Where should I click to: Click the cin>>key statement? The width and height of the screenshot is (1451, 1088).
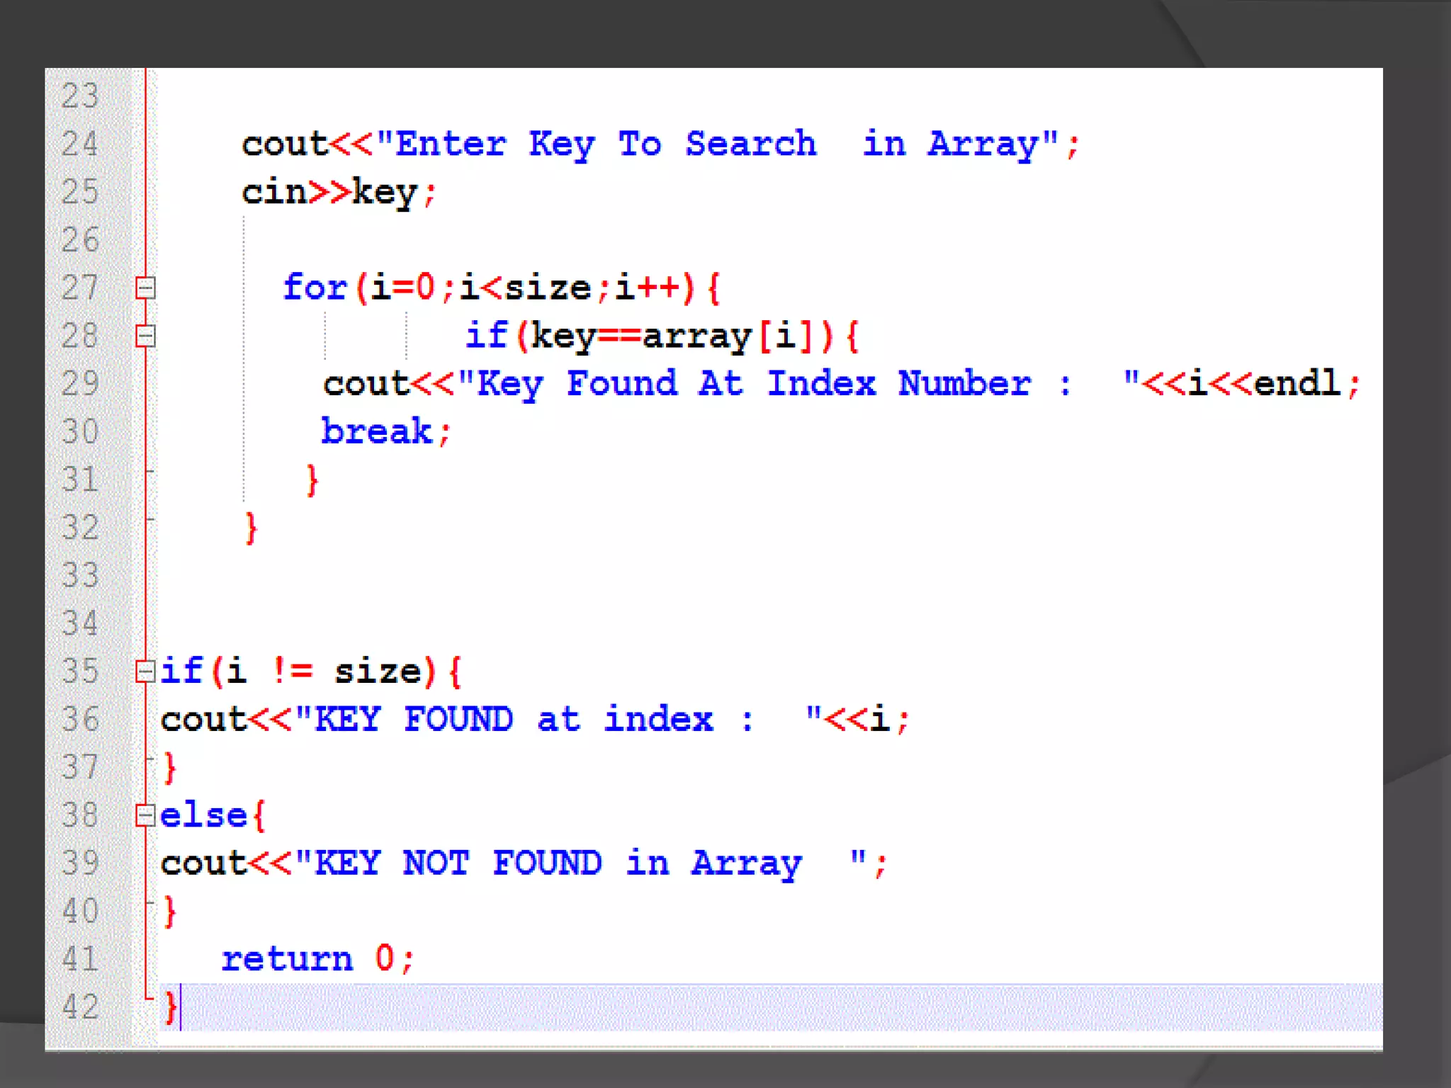tap(338, 192)
